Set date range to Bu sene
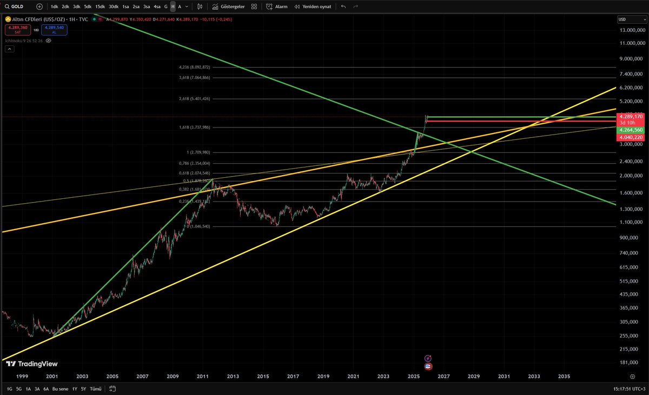The height and width of the screenshot is (395, 649). coord(61,389)
